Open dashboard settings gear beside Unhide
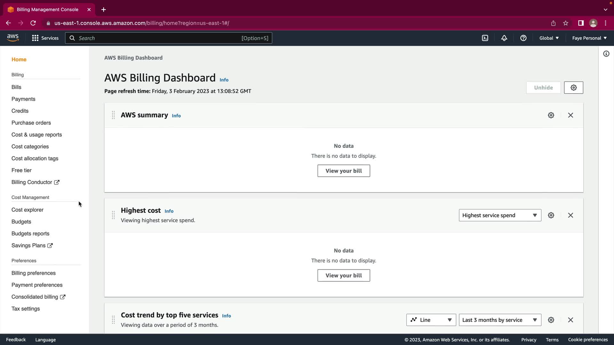Image resolution: width=614 pixels, height=345 pixels. pos(573,88)
